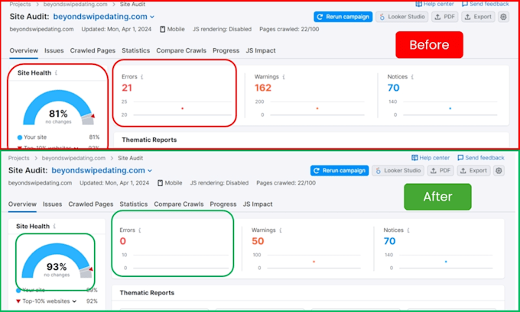Open beyondswipedating.com breadcrumb in Before screenshot
The width and height of the screenshot is (520, 312).
coord(75,5)
